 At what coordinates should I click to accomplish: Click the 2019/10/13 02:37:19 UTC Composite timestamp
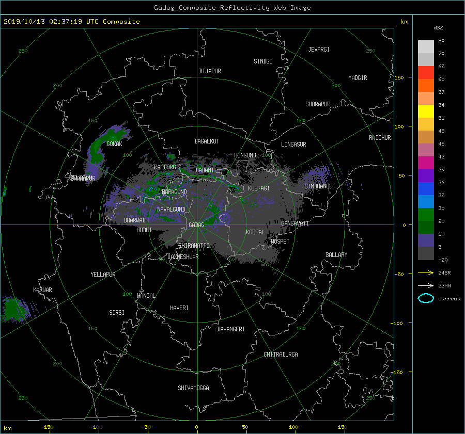point(71,22)
